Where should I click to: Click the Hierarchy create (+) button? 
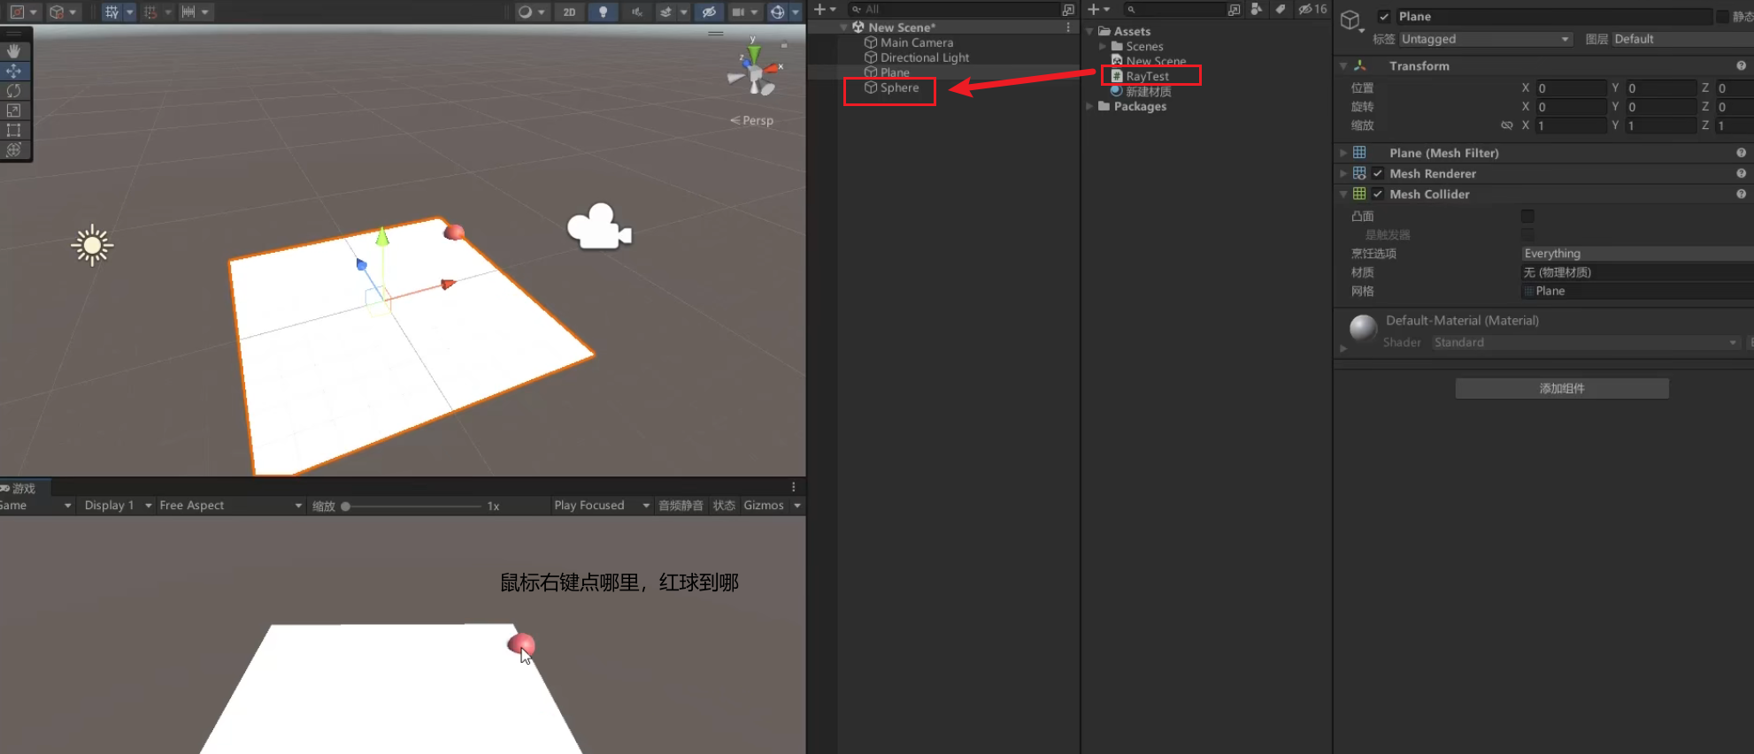(x=820, y=10)
